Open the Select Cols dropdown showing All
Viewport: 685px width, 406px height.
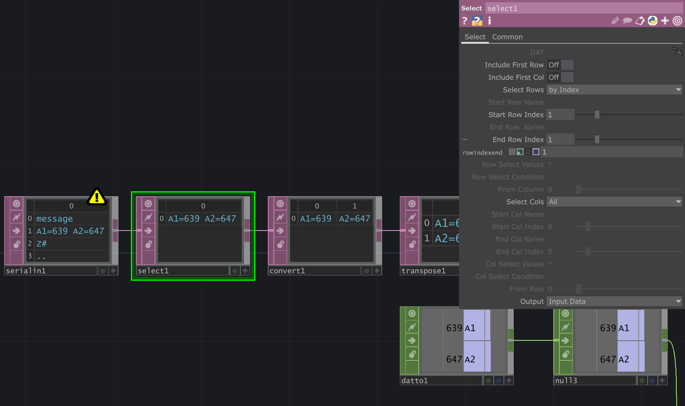[614, 202]
